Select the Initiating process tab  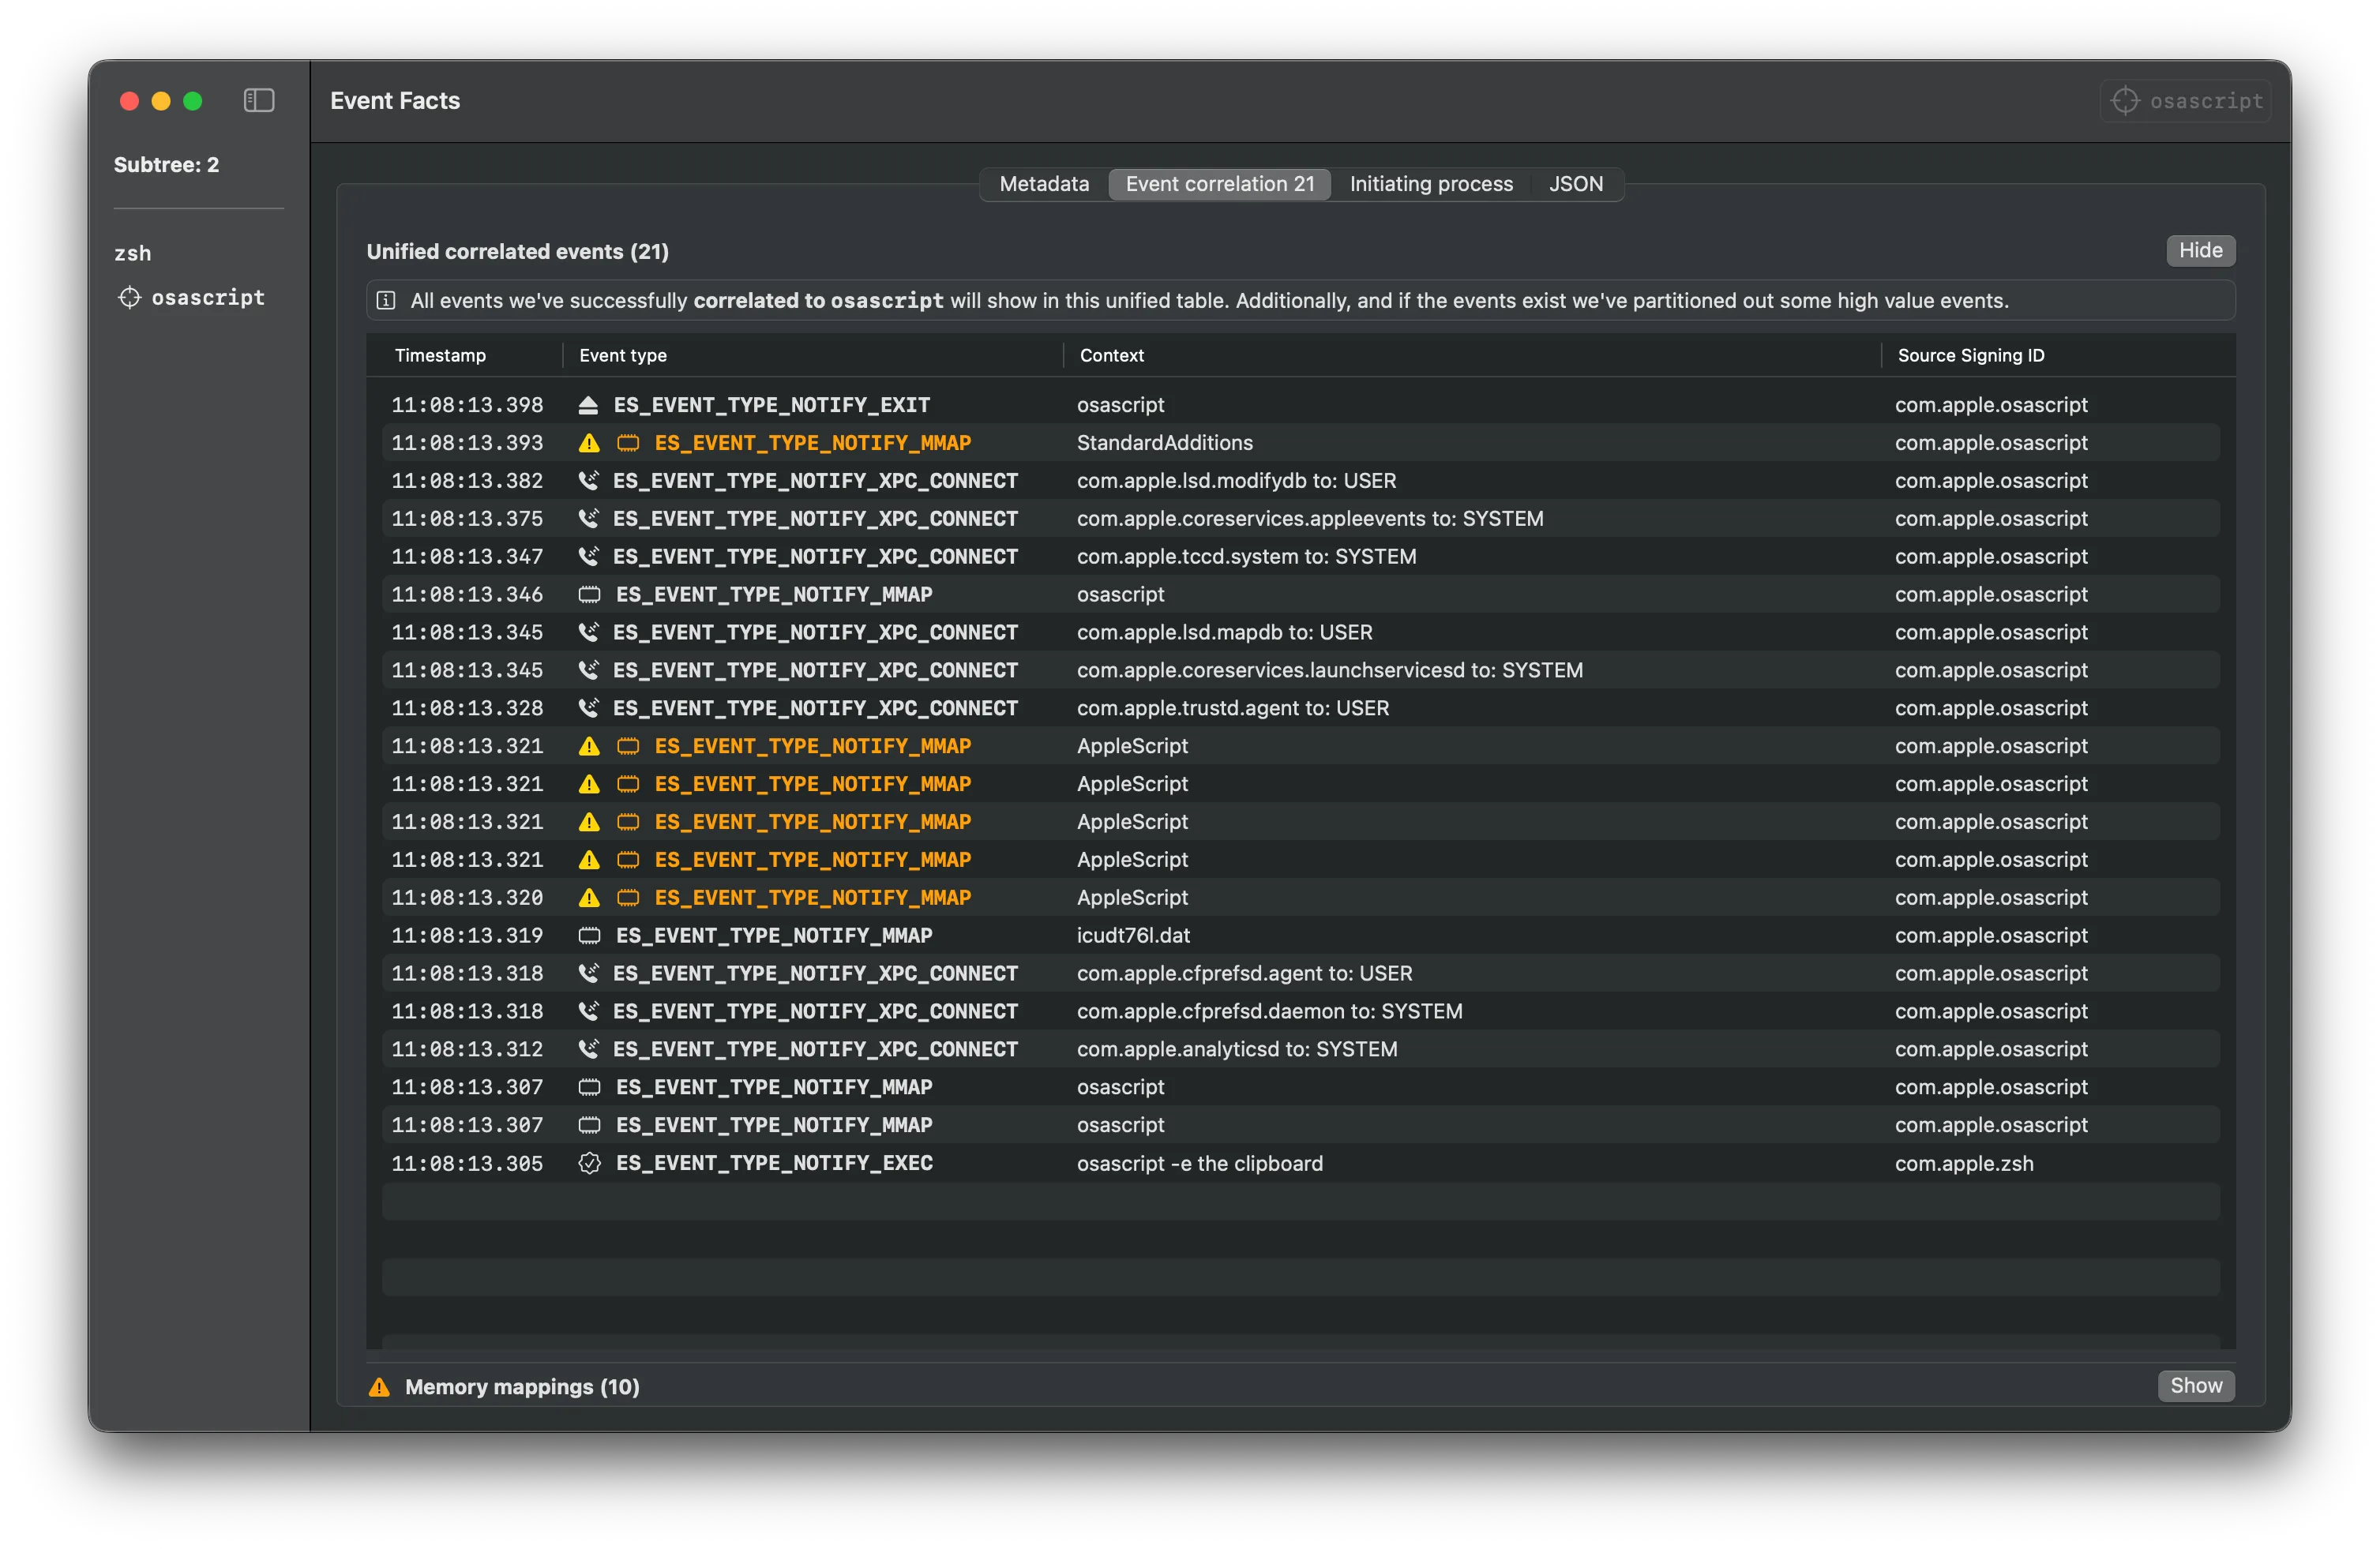(x=1430, y=184)
